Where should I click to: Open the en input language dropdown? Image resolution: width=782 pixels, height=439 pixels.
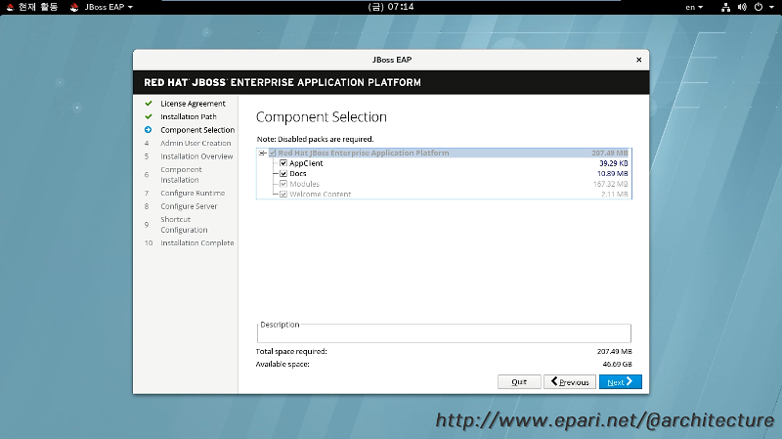694,7
